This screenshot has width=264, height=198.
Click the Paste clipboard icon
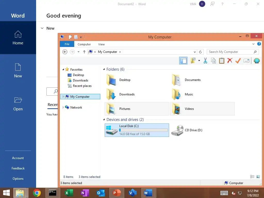[x=221, y=60]
